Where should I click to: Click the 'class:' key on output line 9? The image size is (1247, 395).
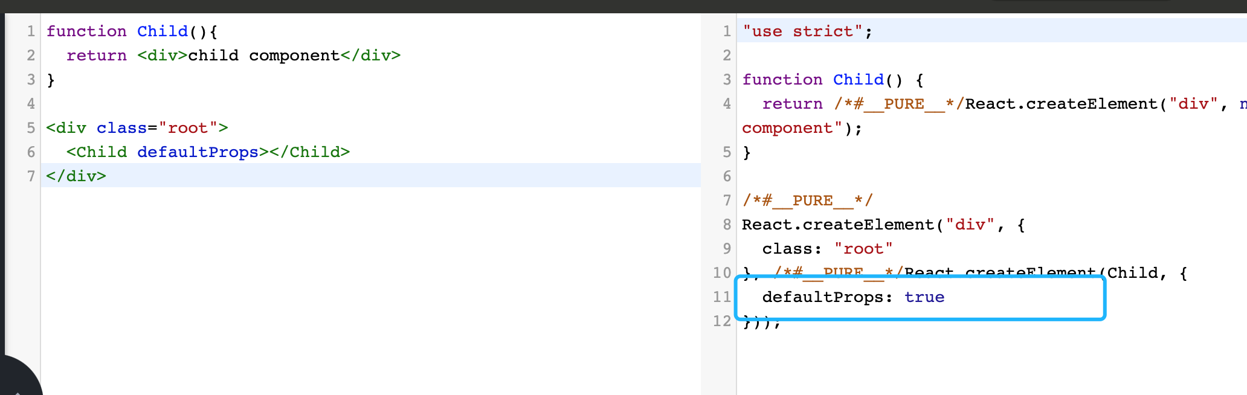pyautogui.click(x=792, y=249)
